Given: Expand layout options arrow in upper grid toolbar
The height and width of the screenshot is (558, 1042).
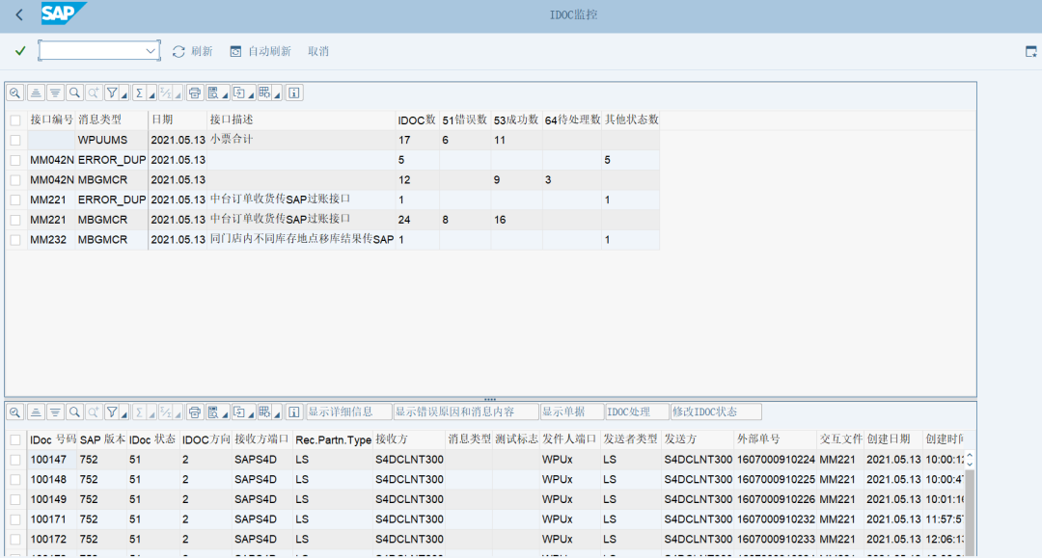Looking at the screenshot, I should [277, 94].
